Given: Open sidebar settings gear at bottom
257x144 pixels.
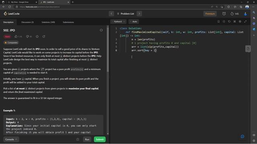Looking at the screenshot, I should coord(254,140).
